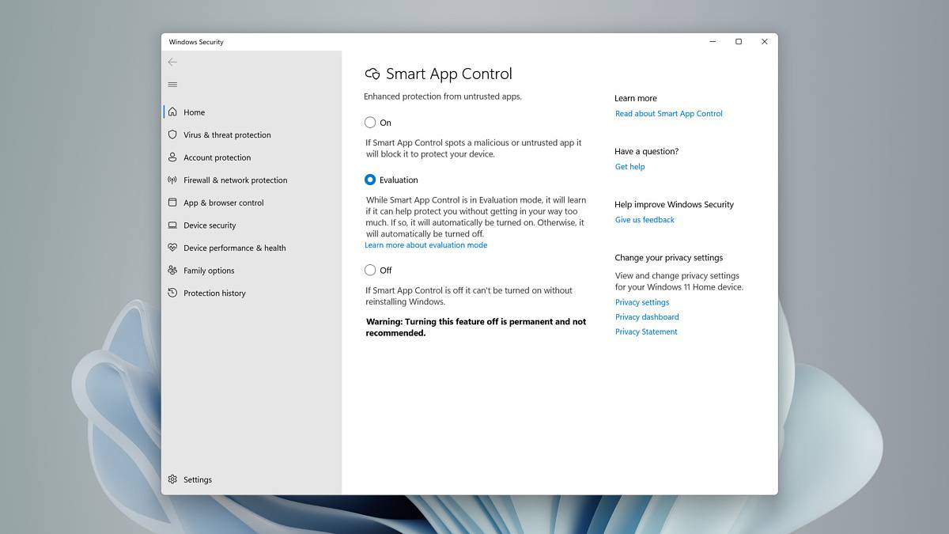Click the Home house icon
Viewport: 949px width, 534px height.
[x=172, y=112]
